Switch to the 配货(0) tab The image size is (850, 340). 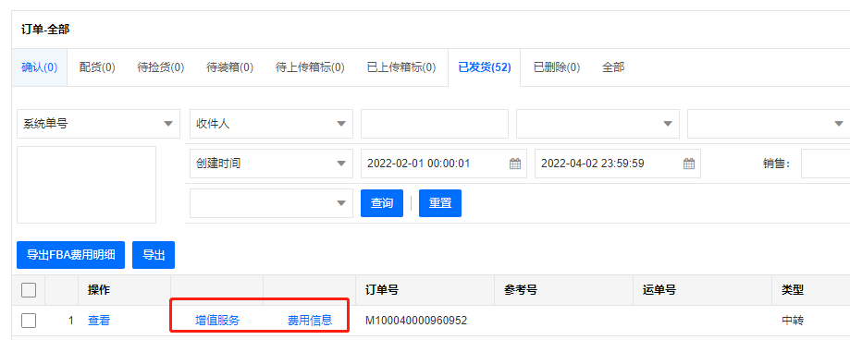tap(97, 67)
